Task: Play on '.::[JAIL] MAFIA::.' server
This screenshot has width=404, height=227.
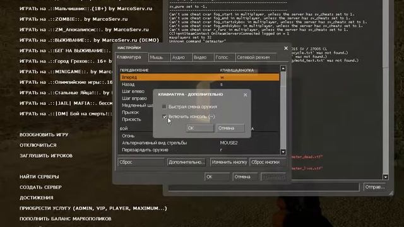Action: (x=66, y=103)
